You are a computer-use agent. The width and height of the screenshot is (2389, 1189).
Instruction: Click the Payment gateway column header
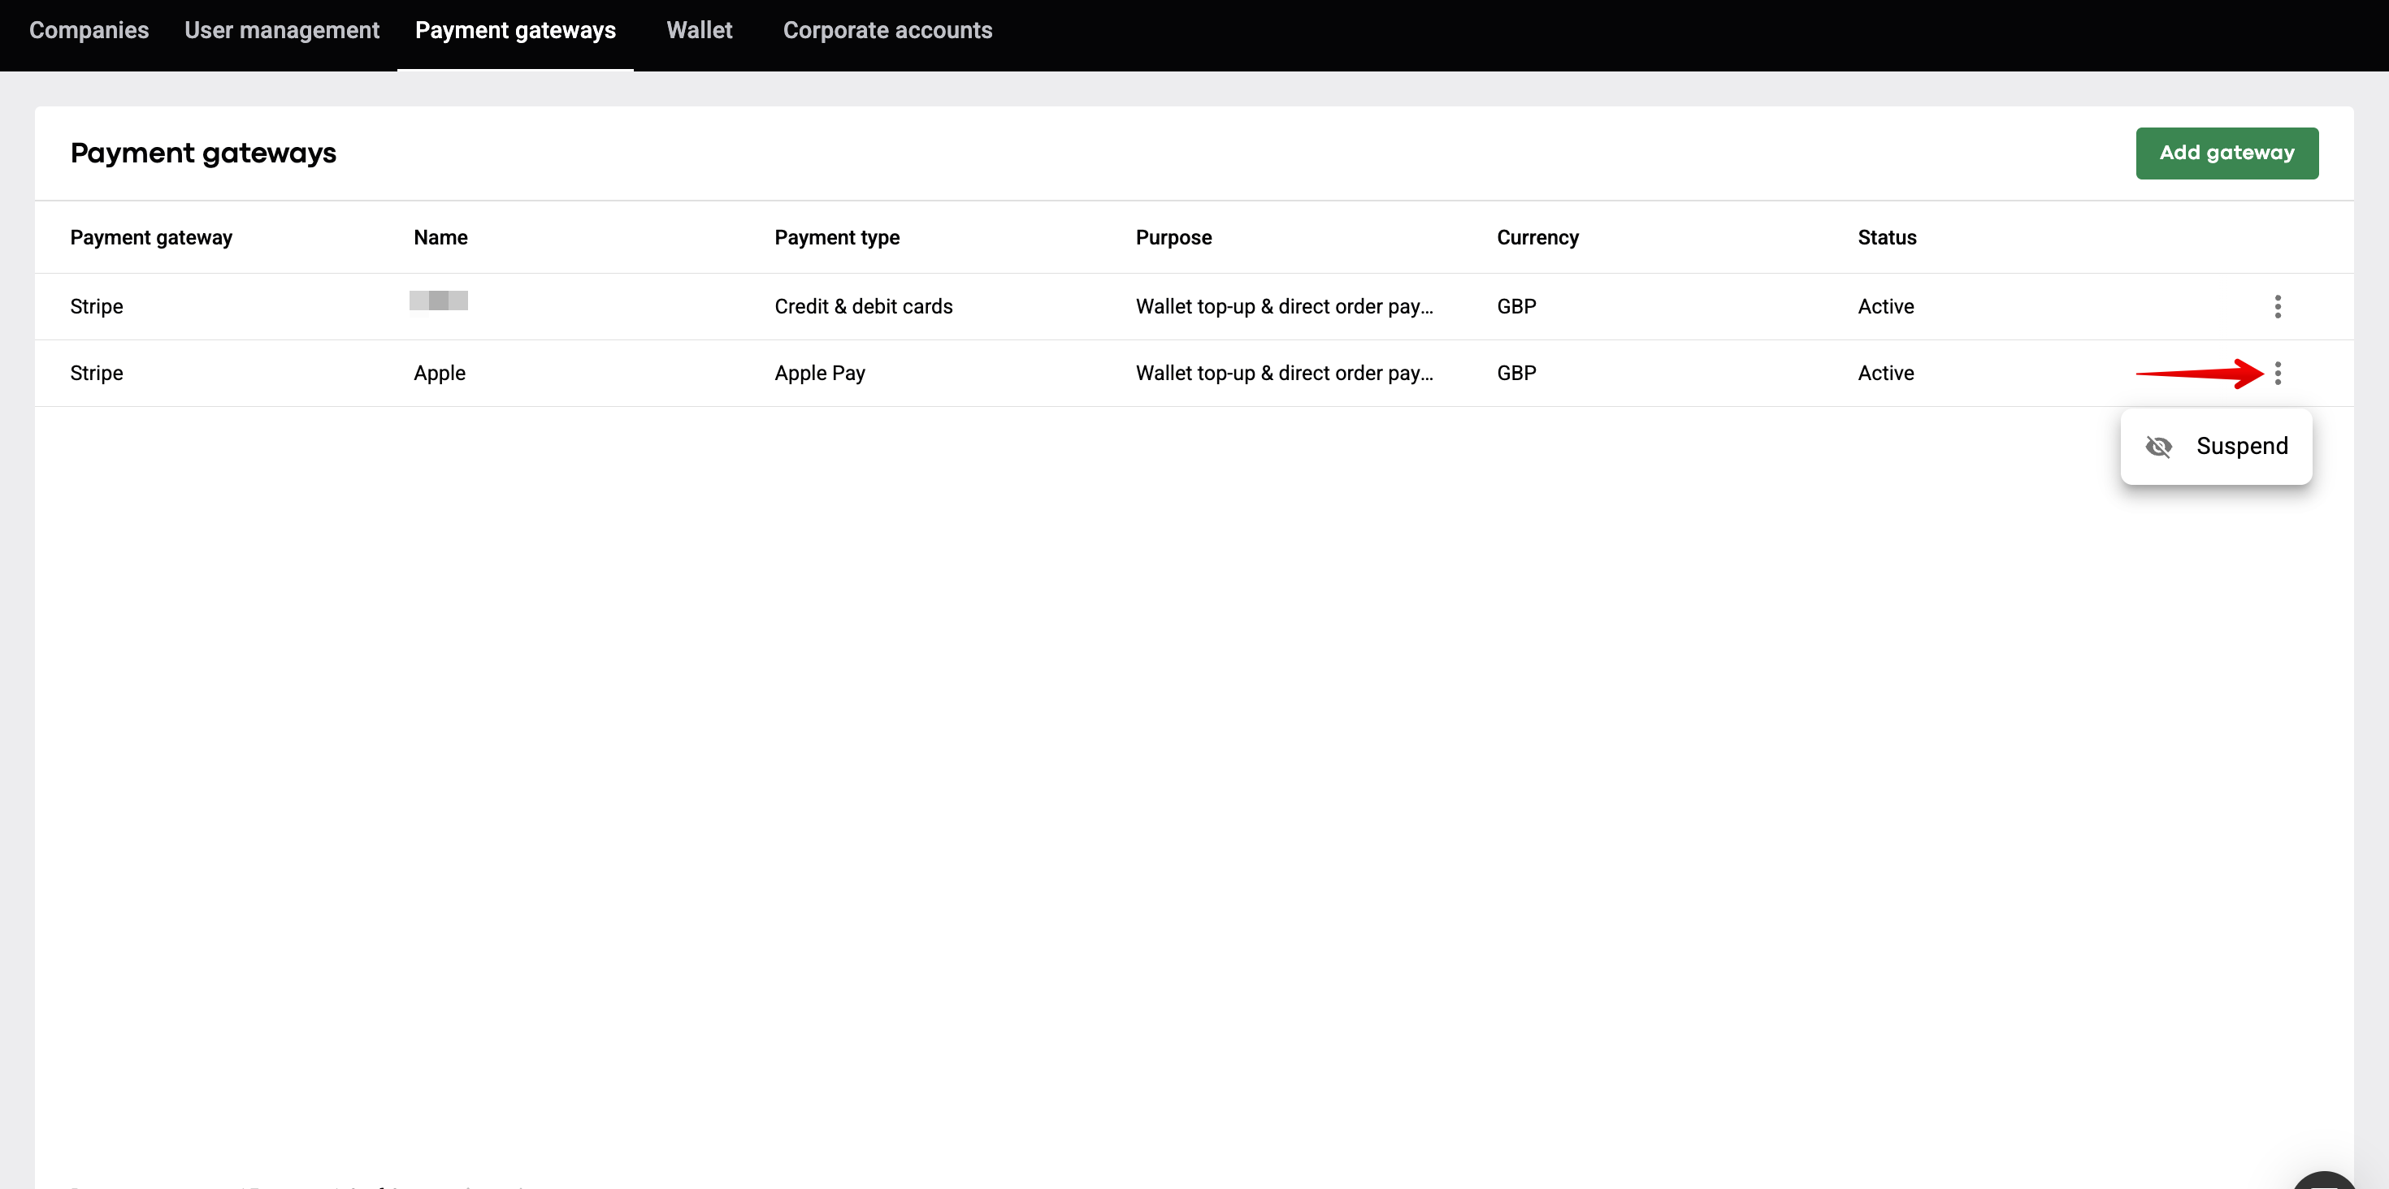coord(151,237)
